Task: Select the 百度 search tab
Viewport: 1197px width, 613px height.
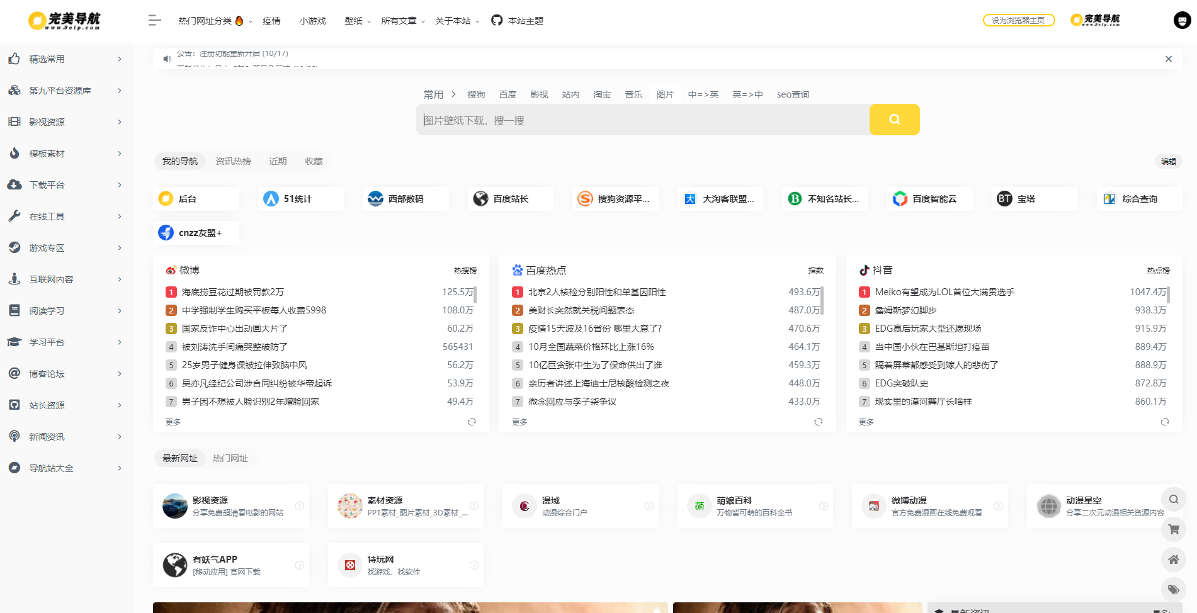Action: [508, 94]
